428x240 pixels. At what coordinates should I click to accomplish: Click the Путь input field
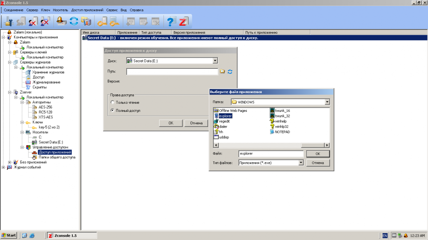coord(172,72)
